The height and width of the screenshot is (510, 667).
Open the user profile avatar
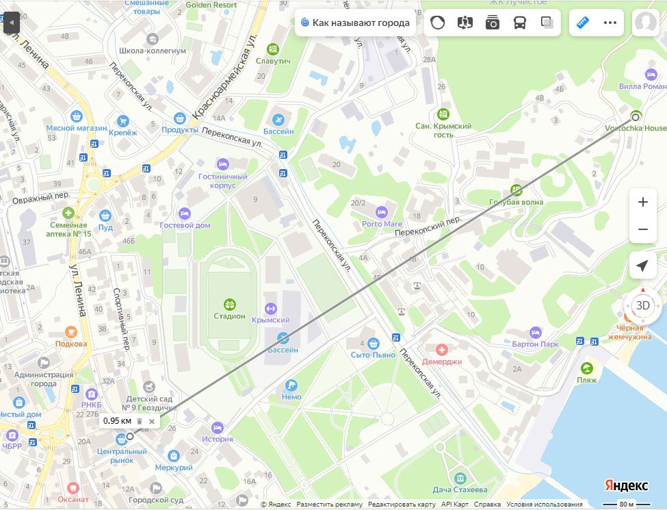coord(644,23)
